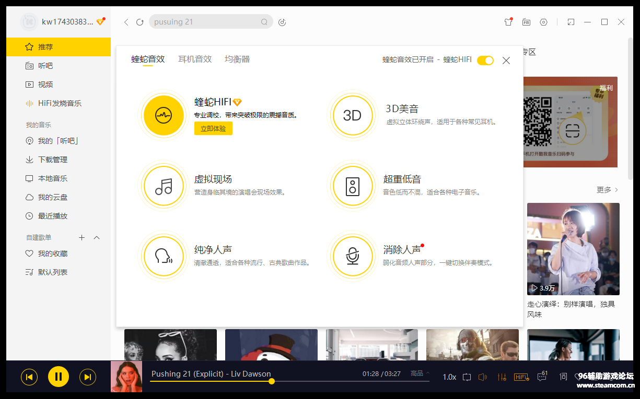
Task: Click the 立即体验 experience button
Action: [213, 128]
